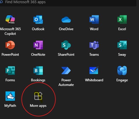This screenshot has height=119, width=139.
Task: Open the OneDrive cloud icon
Action: 66,20
